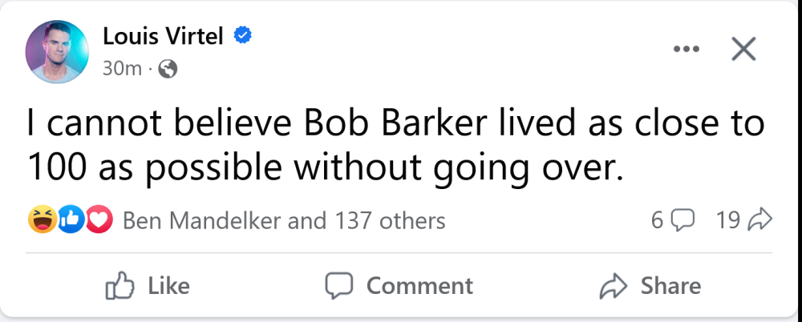Screen dimensions: 802x322
Task: Toggle Like on this post via Like label
Action: coord(169,286)
